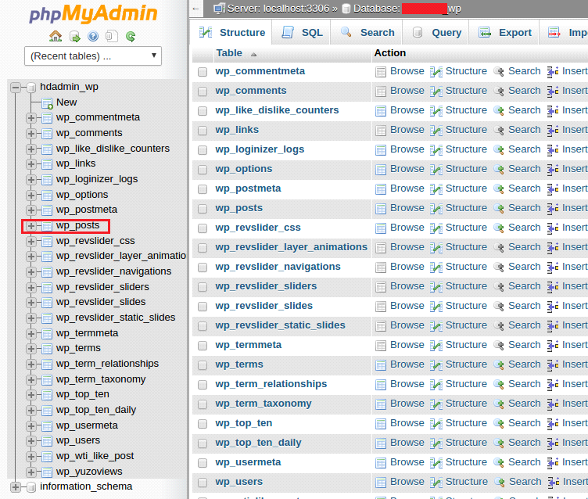The height and width of the screenshot is (499, 588).
Task: Click the wp_users table icon in tree
Action: pos(46,441)
